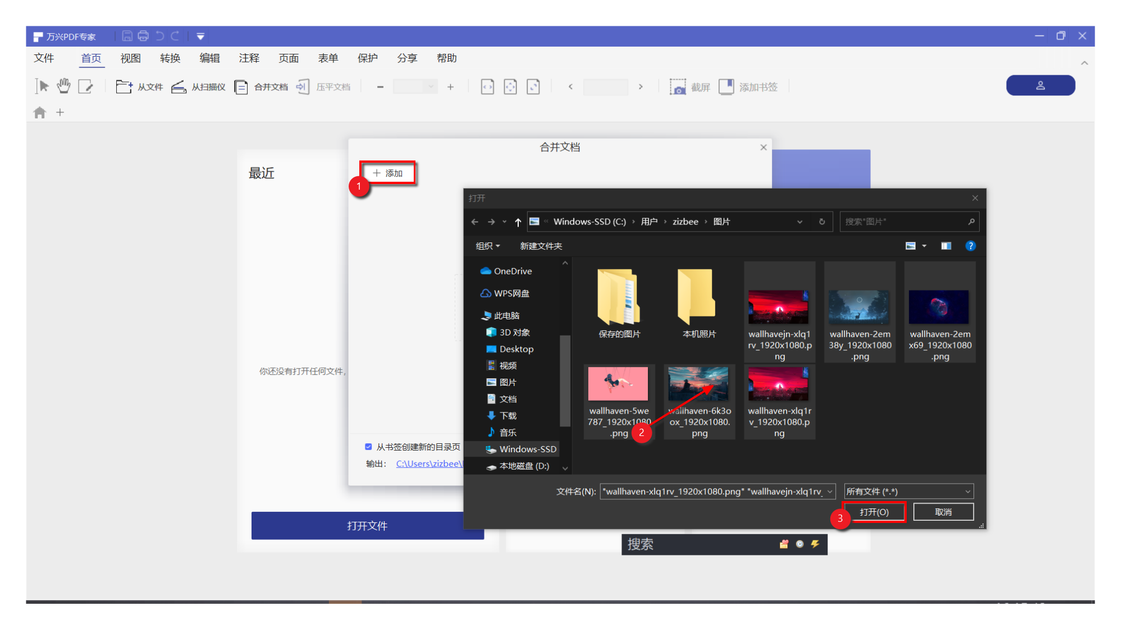Close the 合并文档 dialog
The image size is (1129, 629).
pyautogui.click(x=763, y=147)
